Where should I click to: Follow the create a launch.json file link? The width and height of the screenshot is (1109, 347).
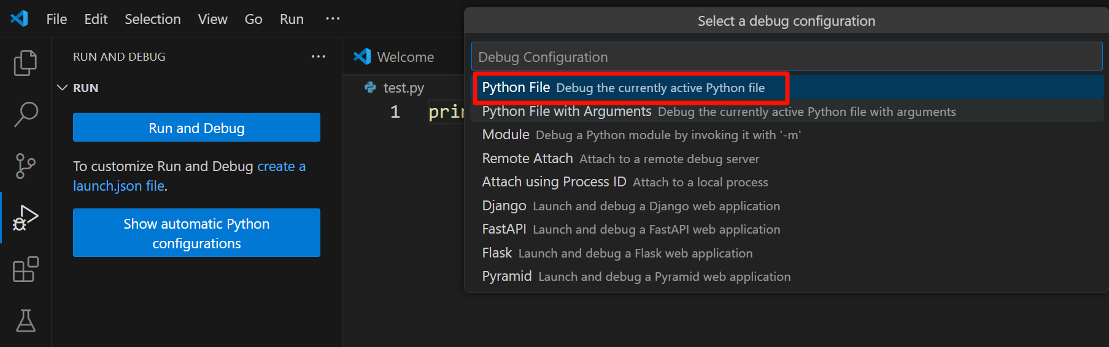[189, 176]
